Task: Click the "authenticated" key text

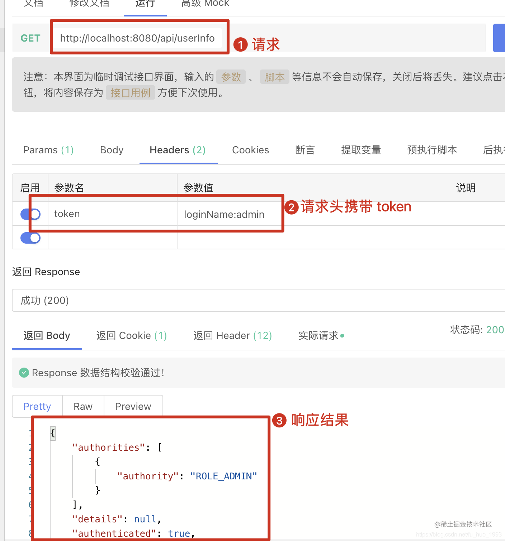Action: pos(114,533)
